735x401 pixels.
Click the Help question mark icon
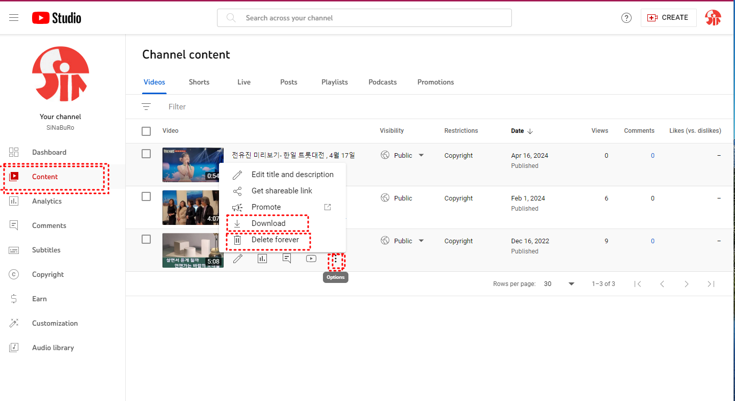[x=627, y=18]
